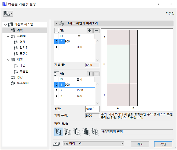Open help with question mark button

coord(158,4)
